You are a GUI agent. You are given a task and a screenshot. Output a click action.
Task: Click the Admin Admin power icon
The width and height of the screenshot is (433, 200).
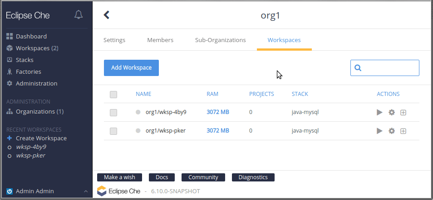tap(10, 191)
